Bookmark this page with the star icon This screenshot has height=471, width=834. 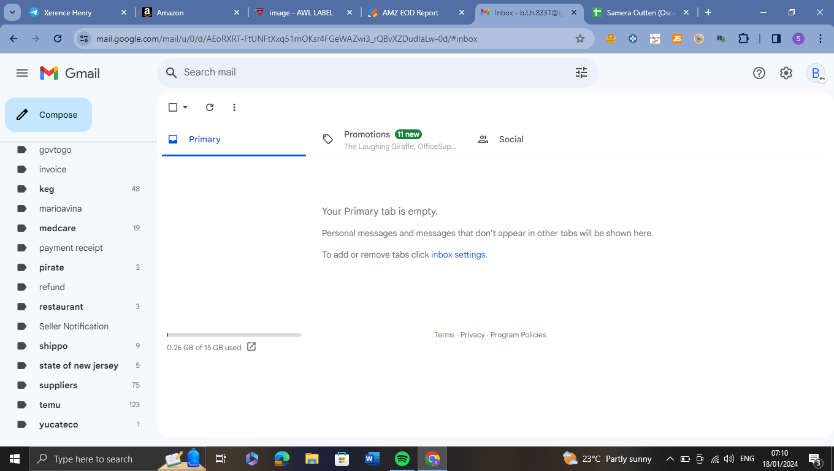click(580, 39)
